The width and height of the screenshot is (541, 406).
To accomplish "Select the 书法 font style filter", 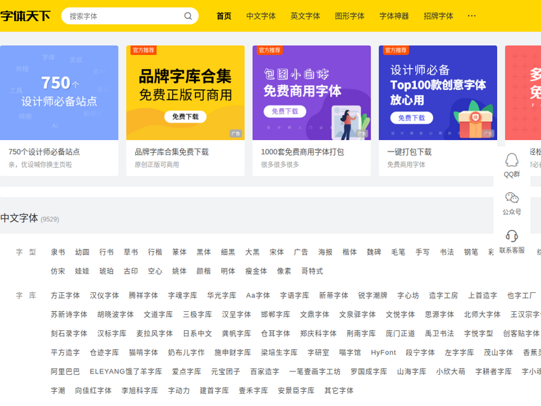I will pos(447,252).
